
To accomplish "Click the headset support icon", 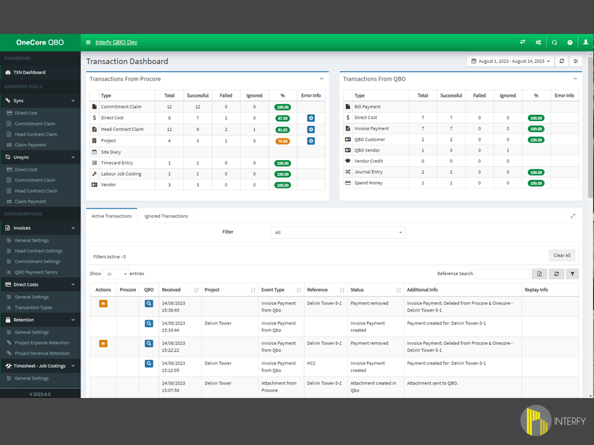I will tap(554, 42).
